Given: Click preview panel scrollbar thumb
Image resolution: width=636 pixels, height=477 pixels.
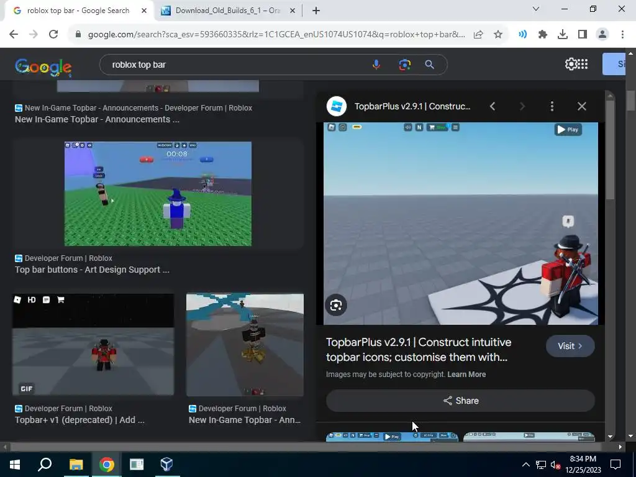Looking at the screenshot, I should pos(610,149).
